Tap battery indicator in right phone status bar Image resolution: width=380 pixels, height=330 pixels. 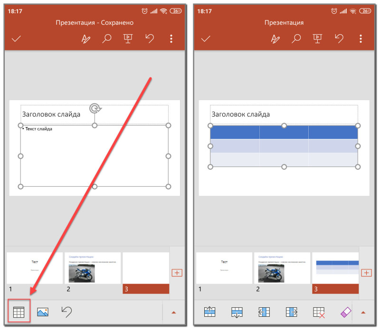[x=365, y=11]
